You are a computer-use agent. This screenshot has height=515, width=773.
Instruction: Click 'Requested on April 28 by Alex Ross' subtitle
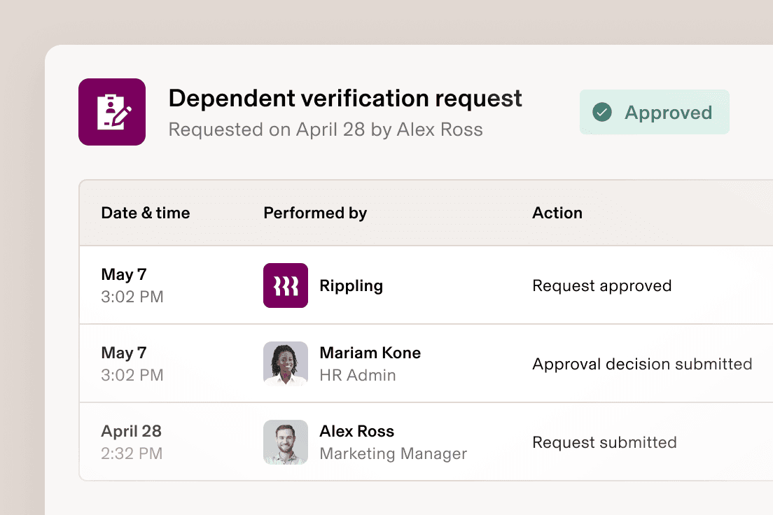click(326, 129)
